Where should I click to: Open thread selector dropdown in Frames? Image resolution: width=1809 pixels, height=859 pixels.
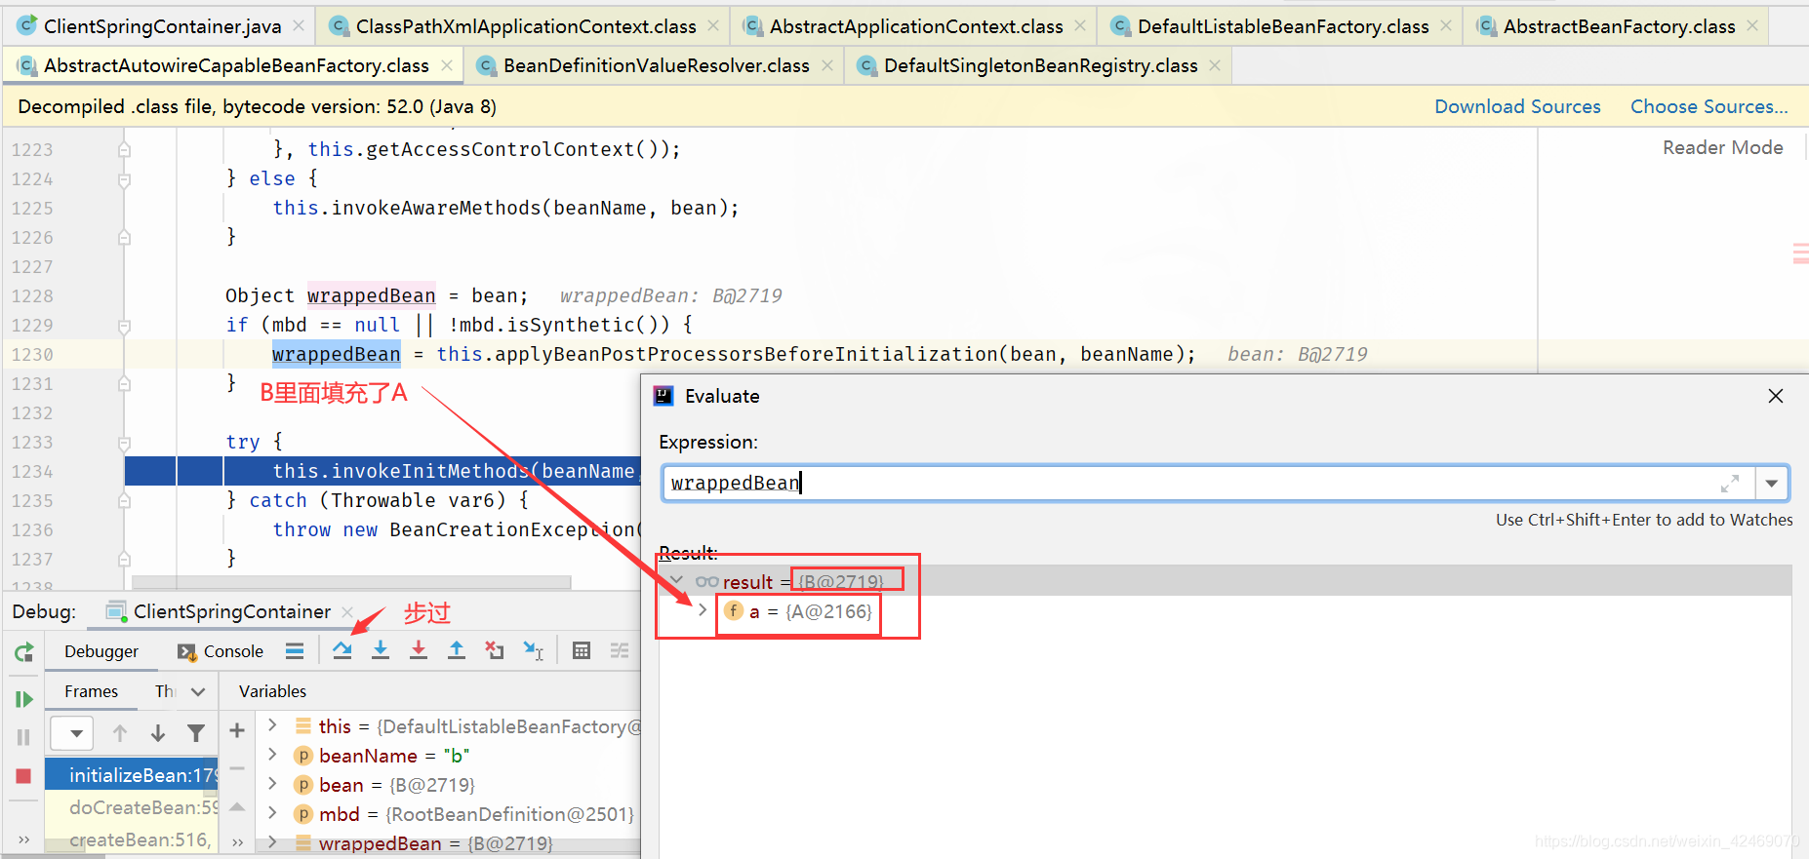coord(72,733)
